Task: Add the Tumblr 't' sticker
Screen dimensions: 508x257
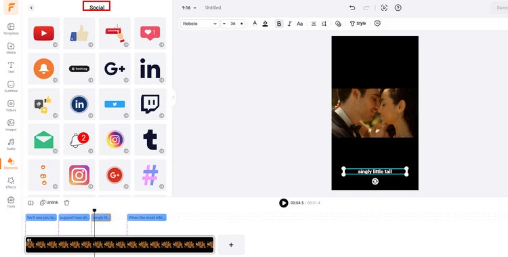Action: click(150, 140)
